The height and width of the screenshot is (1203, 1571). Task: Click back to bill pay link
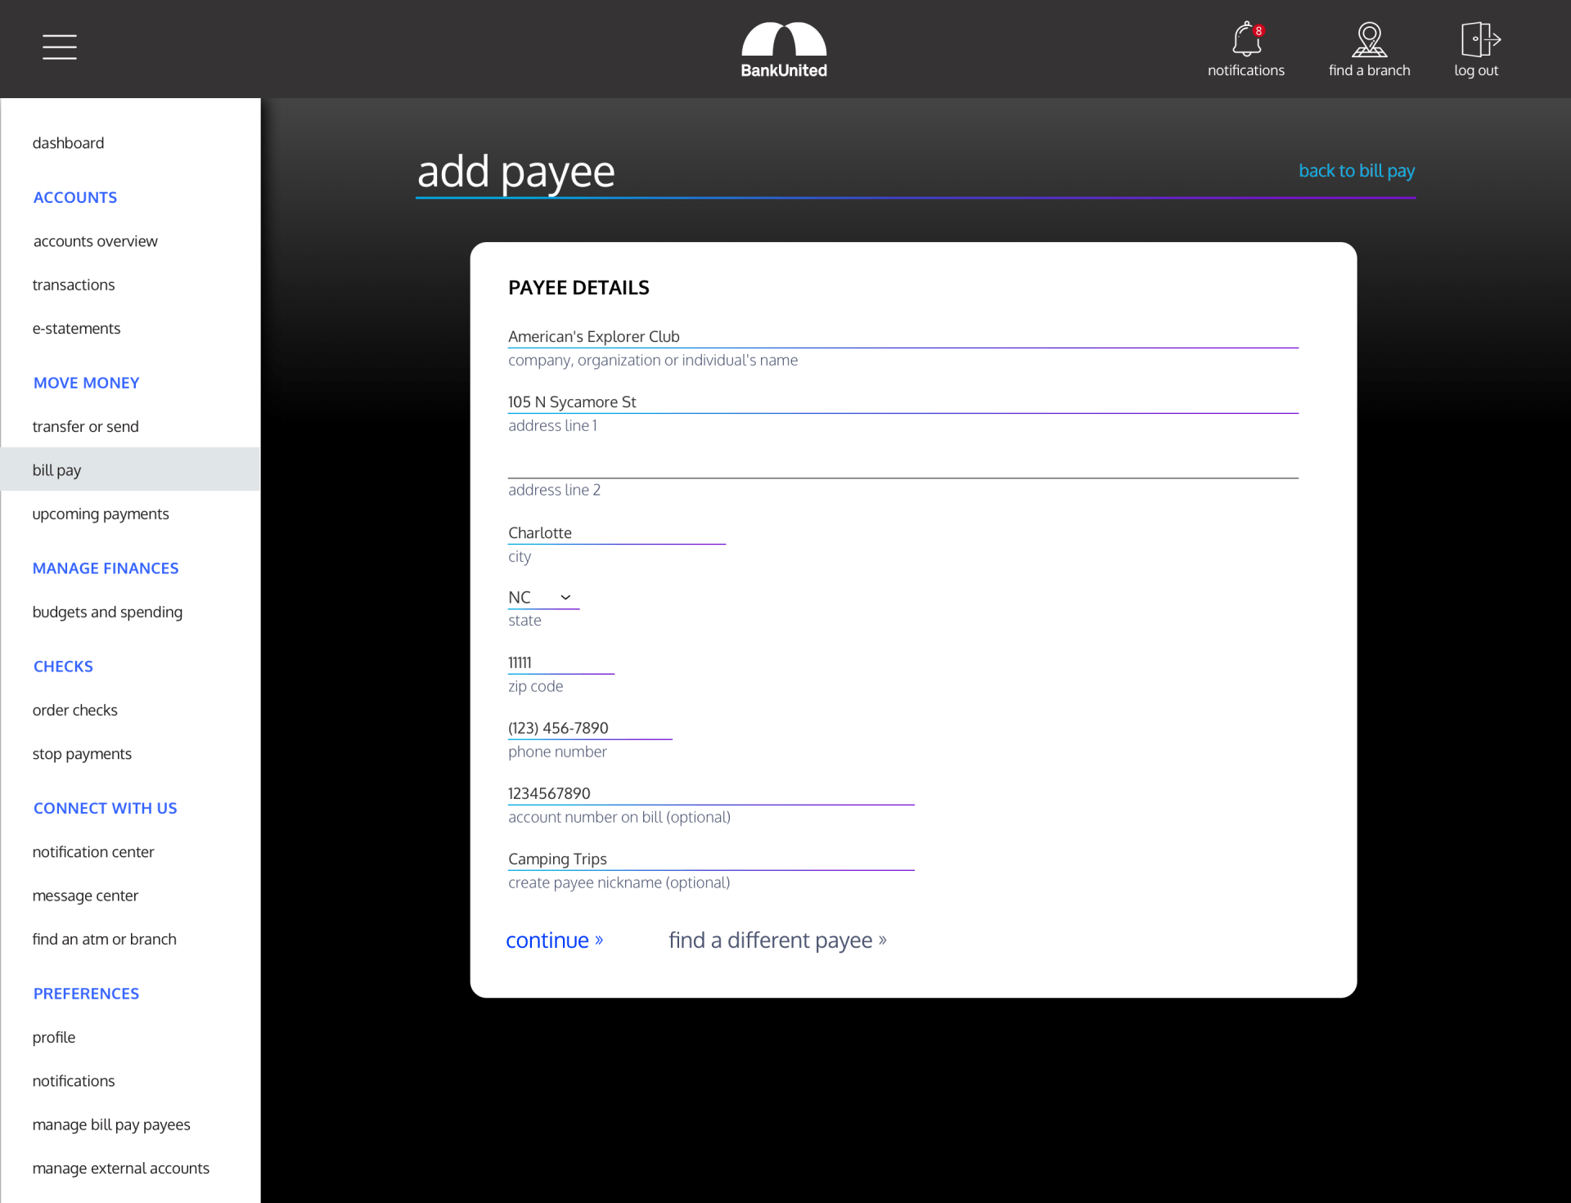[1357, 171]
